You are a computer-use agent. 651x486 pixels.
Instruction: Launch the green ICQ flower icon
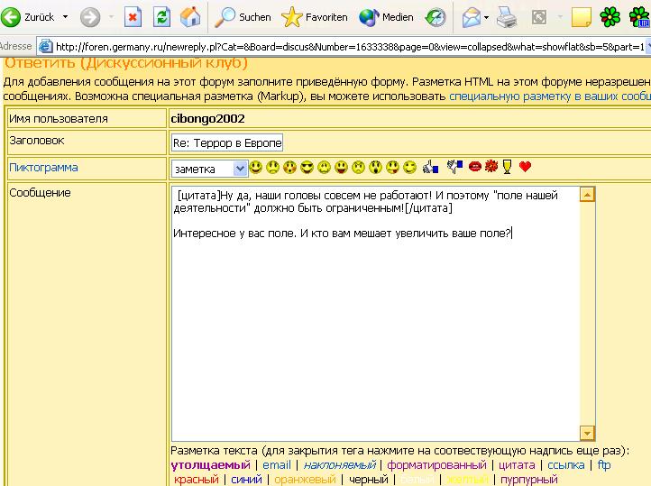(x=610, y=17)
